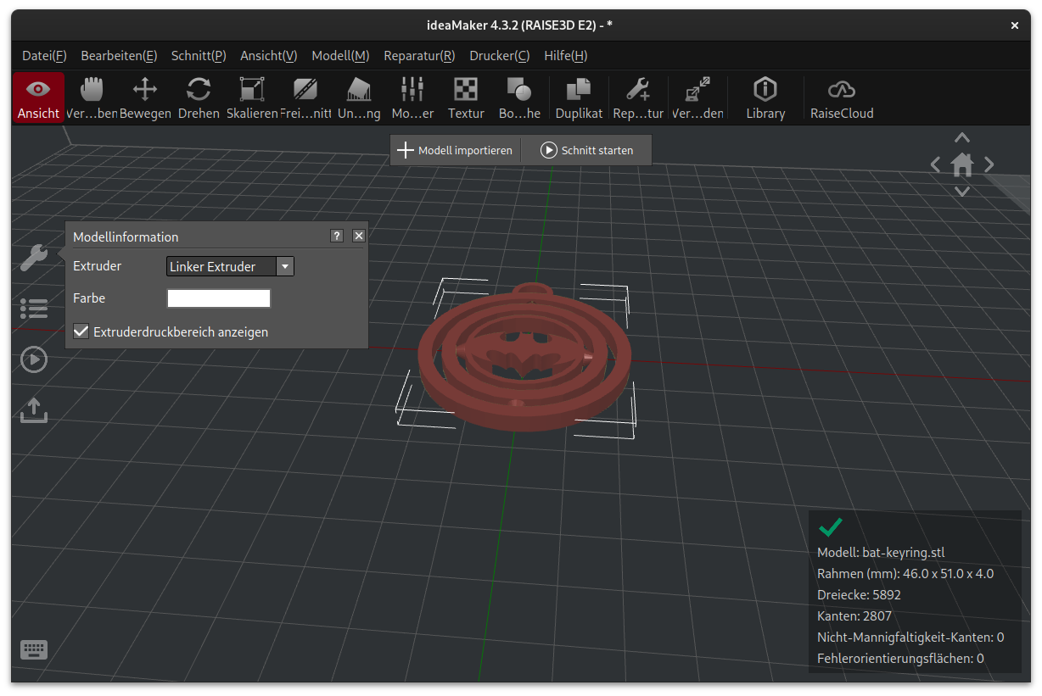1042x696 pixels.
Task: Toggle Extruderdruckbereich anzeigen checkbox
Action: click(x=81, y=331)
